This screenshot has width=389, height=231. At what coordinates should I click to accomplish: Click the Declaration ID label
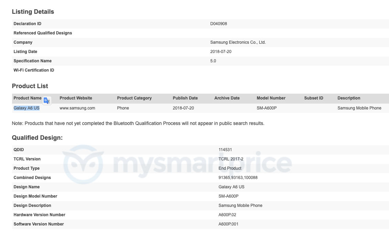click(x=28, y=24)
